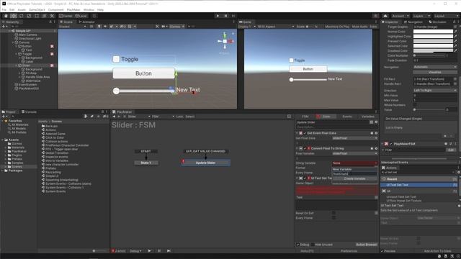Click the help icon of Get Event Float Data
This screenshot has width=461, height=259.
point(372,133)
